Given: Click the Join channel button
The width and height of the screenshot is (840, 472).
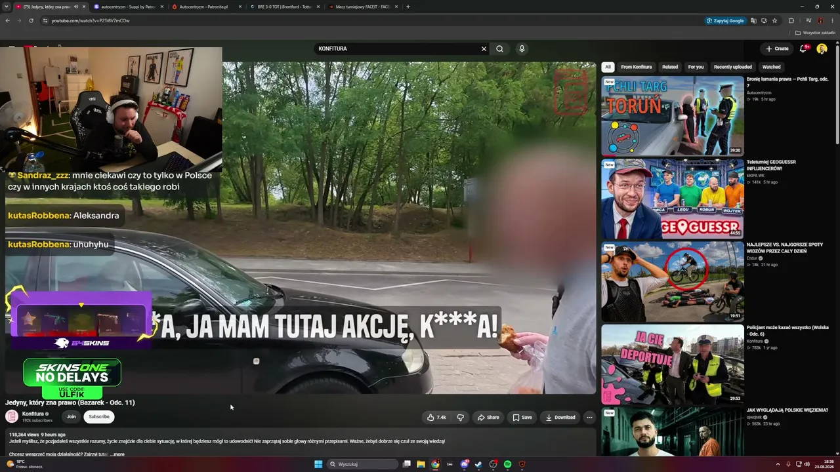Looking at the screenshot, I should coord(71,416).
